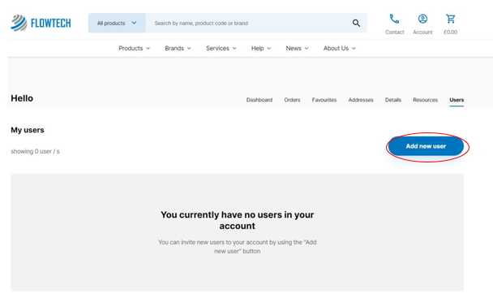
Task: Open the shopping cart icon
Action: tap(450, 19)
